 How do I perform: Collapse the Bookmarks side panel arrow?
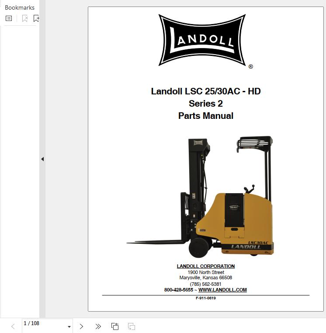tap(42, 159)
